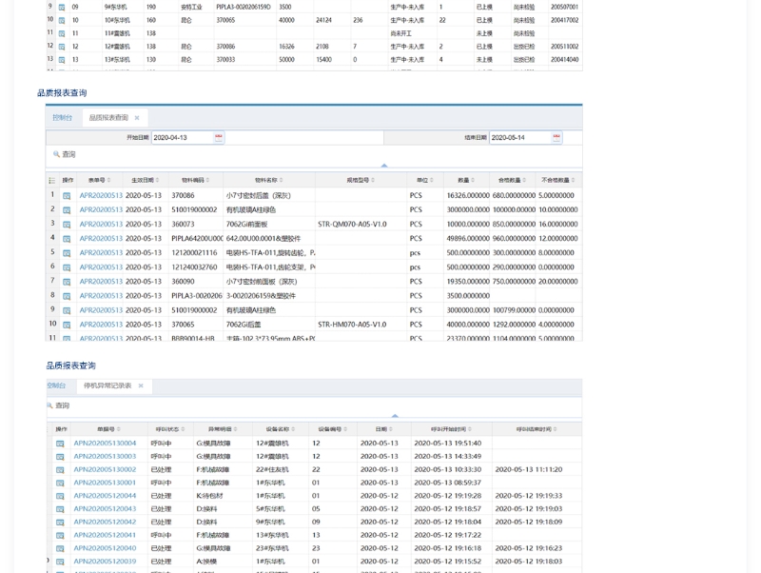This screenshot has height=573, width=761.
Task: Open the detail icon for row with 200414040
Action: 62,60
